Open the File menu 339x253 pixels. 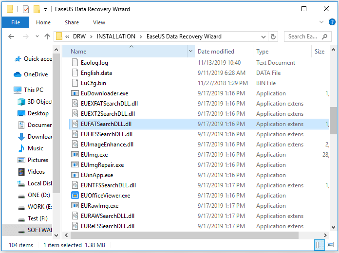coord(16,22)
